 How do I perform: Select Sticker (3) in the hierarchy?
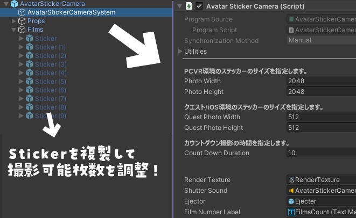(51, 64)
